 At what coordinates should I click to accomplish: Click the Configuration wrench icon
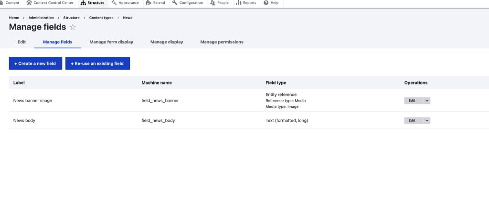[175, 3]
